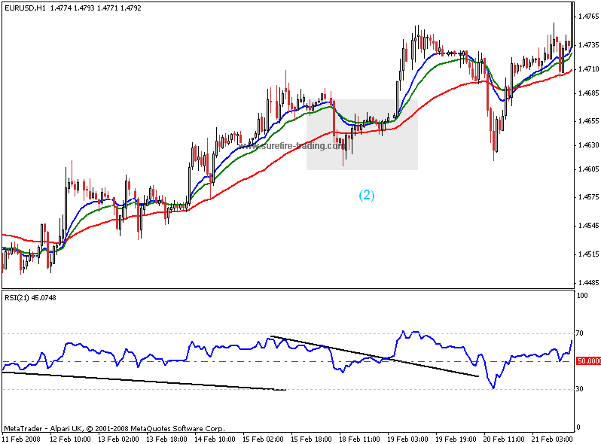This screenshot has height=444, width=601.
Task: Select the 1.4605 price axis label
Action: point(588,169)
